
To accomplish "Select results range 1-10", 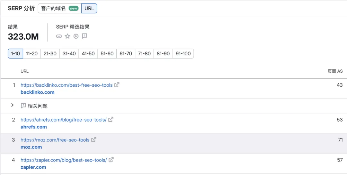I will click(x=15, y=53).
